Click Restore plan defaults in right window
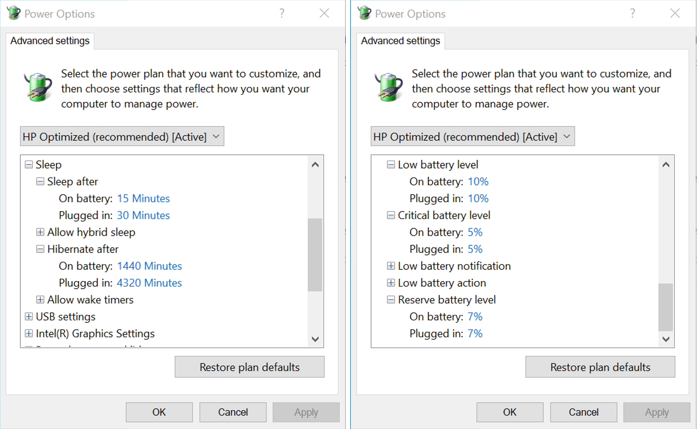 tap(601, 367)
